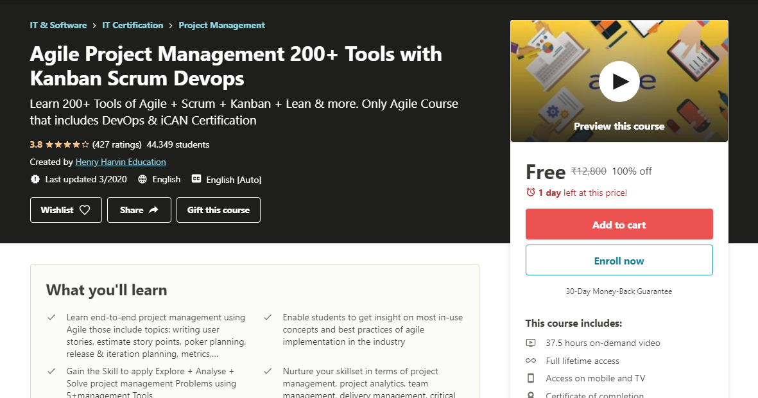The width and height of the screenshot is (758, 398).
Task: Click checkmark beside Nurture your skillset
Action: pyautogui.click(x=268, y=371)
